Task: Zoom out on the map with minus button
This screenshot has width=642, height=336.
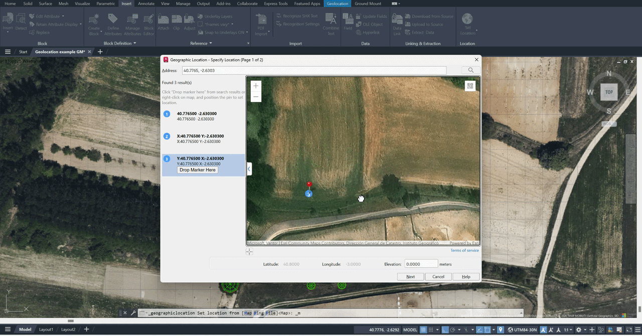Action: click(256, 97)
